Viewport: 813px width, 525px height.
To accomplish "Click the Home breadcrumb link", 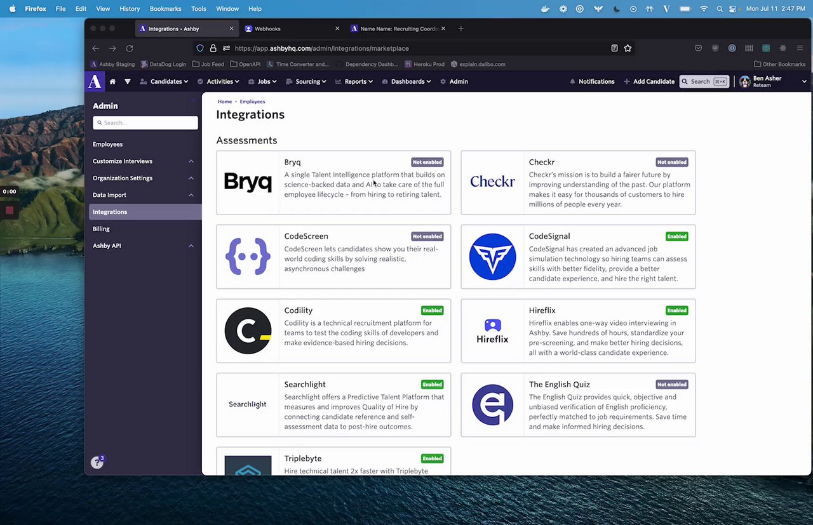I will coord(225,102).
